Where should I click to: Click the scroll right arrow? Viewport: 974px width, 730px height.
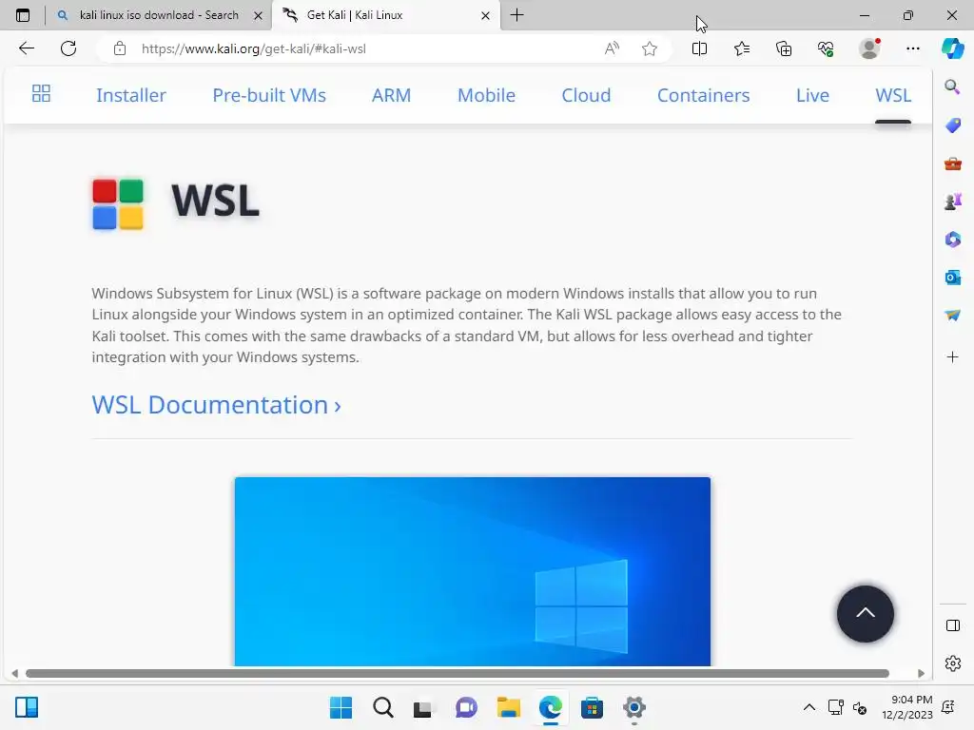pyautogui.click(x=921, y=674)
